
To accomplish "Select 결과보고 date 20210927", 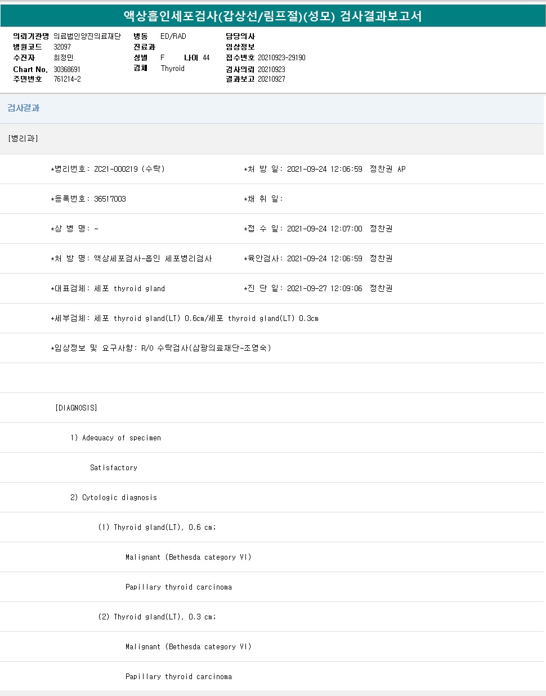I will click(272, 79).
